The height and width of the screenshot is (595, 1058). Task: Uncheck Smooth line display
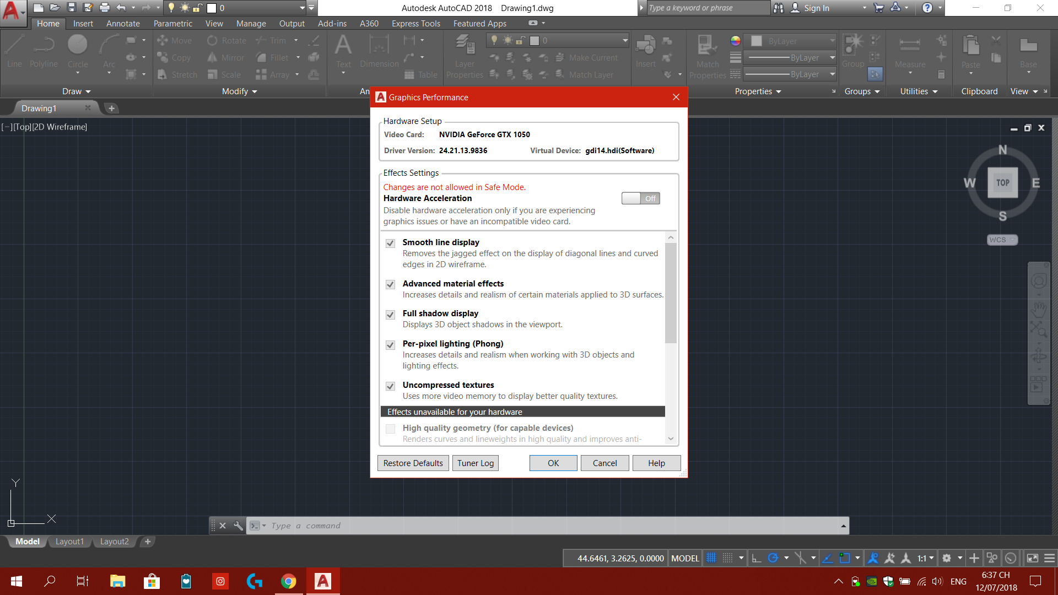pos(390,243)
